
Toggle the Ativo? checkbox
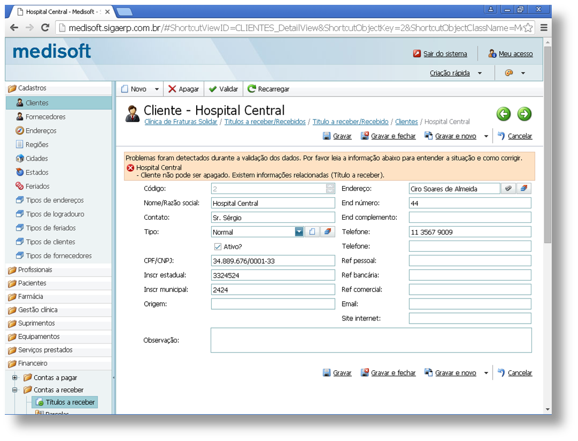[218, 246]
